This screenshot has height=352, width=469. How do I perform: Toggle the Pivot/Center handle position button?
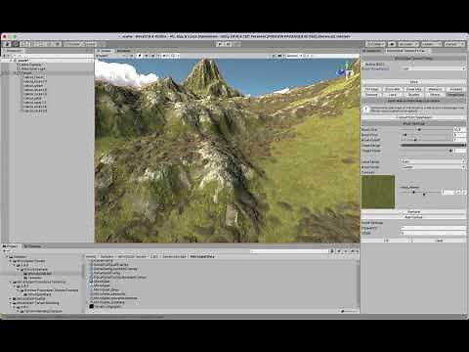click(72, 44)
